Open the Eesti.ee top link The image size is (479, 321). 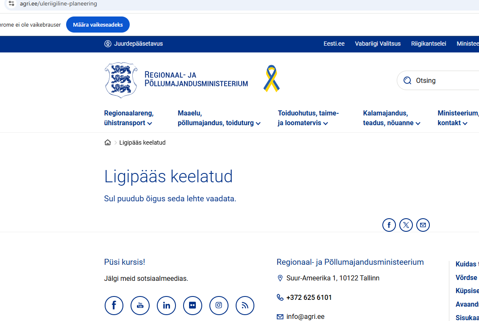334,44
